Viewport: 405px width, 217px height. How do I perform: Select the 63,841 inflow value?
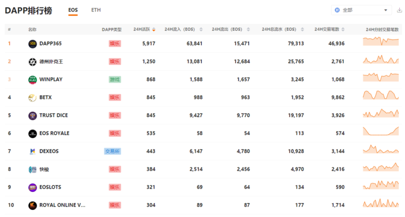pyautogui.click(x=195, y=44)
